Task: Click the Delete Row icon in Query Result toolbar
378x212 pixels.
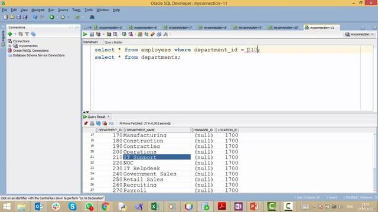Action: pos(105,123)
